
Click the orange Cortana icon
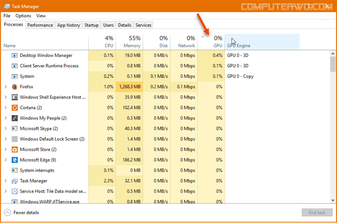point(14,108)
